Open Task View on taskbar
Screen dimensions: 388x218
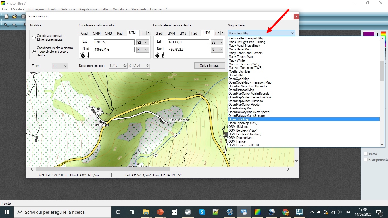click(x=132, y=212)
